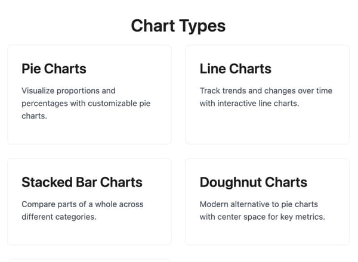Click empty space below the Pie Charts description
Viewport: 358px width, 262px height.
coord(89,132)
